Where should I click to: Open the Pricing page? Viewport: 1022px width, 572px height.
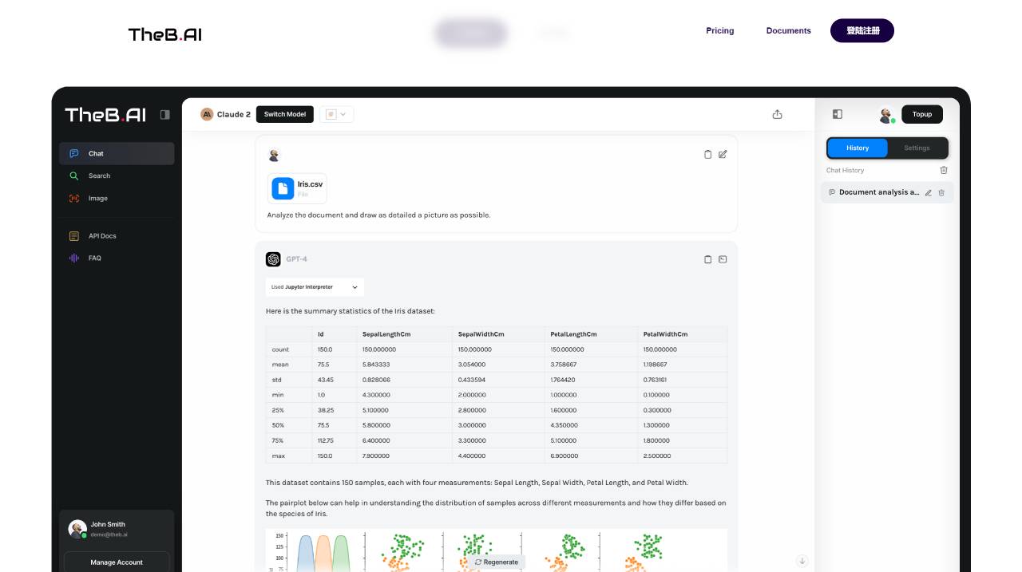(719, 30)
